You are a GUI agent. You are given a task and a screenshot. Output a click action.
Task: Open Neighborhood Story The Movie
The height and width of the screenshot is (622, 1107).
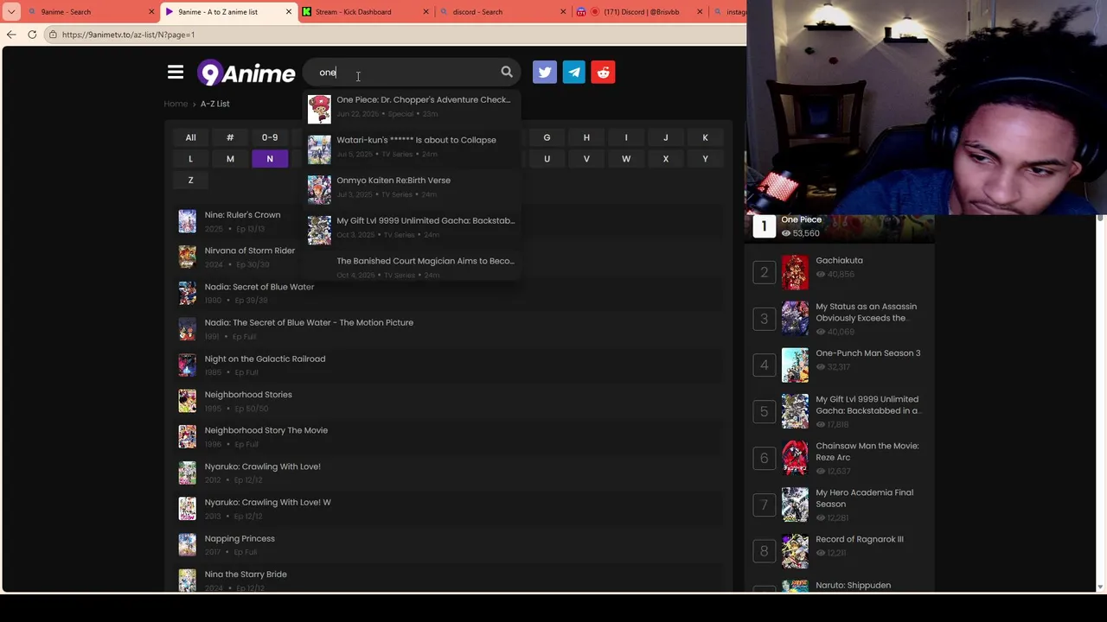[x=266, y=430]
